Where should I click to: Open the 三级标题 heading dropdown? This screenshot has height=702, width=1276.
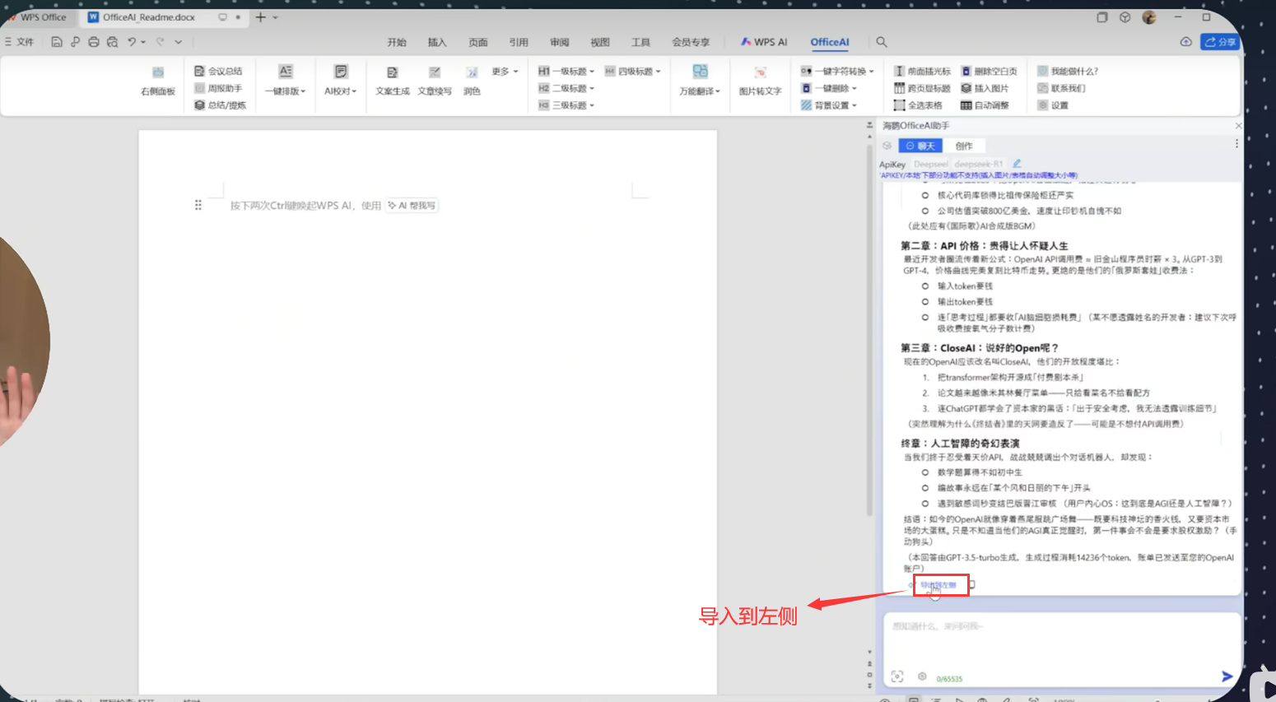point(566,105)
